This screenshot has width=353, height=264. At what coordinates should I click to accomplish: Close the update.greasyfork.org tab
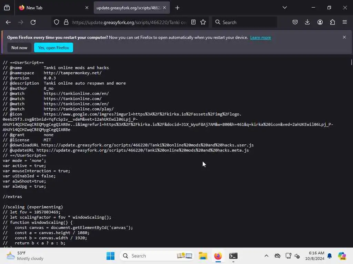pos(164,8)
